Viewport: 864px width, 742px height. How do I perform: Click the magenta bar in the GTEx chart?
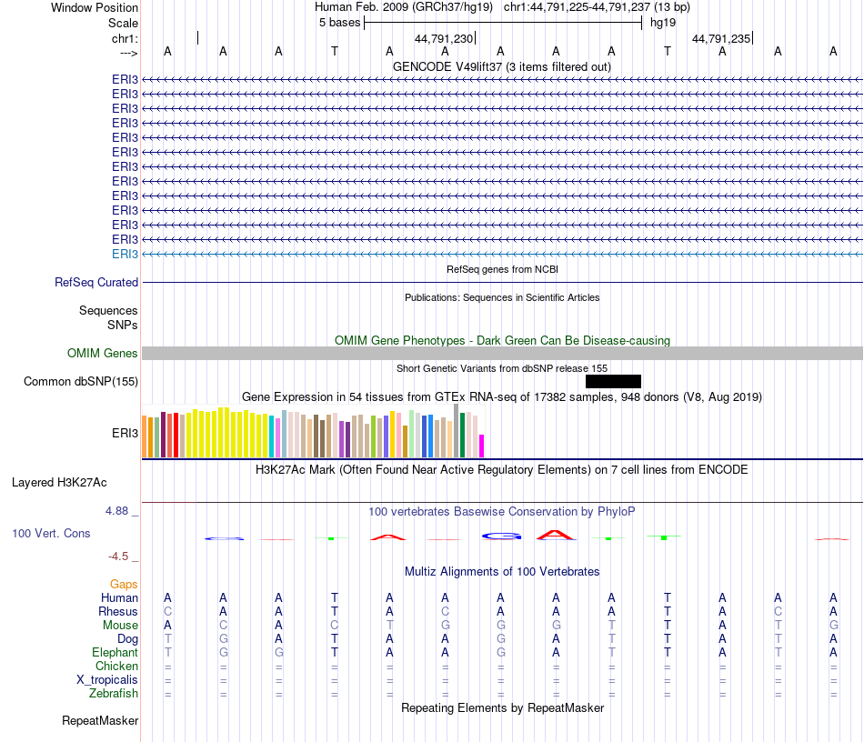click(482, 446)
